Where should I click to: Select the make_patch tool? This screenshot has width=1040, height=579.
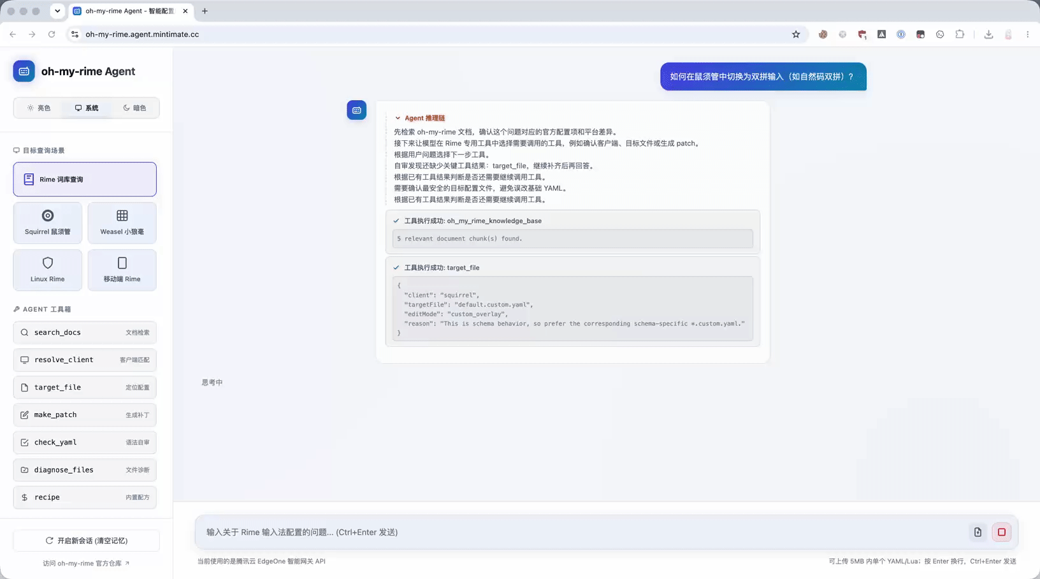coord(85,415)
